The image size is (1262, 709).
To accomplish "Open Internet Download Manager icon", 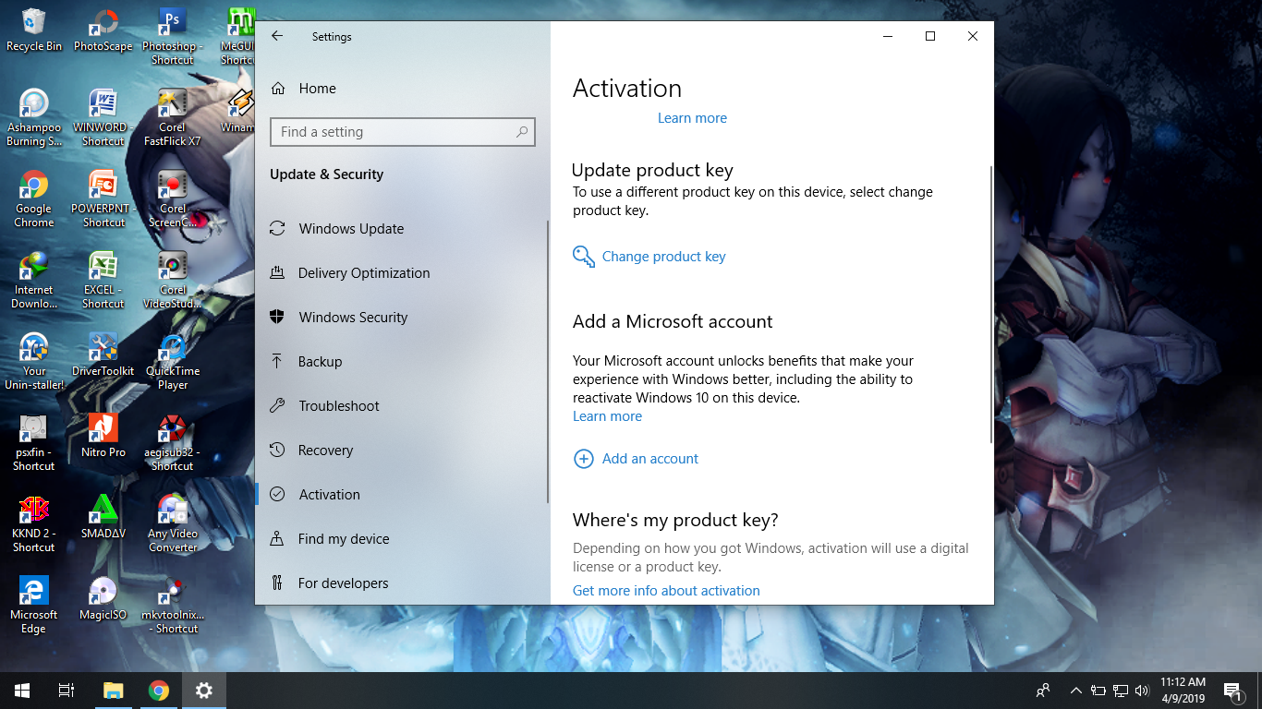I will pos(34,281).
